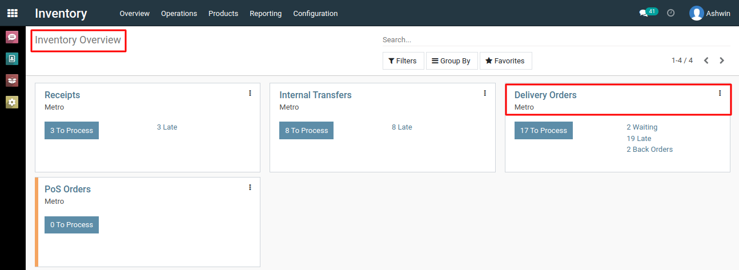Open the Internal Transfers card kebab menu
Image resolution: width=739 pixels, height=270 pixels.
[485, 93]
